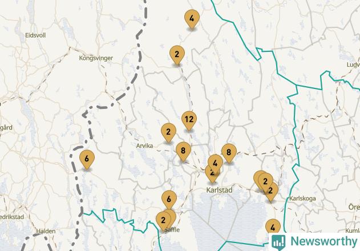The image size is (360, 251).
Task: Click the Arvika town label
Action: click(144, 146)
